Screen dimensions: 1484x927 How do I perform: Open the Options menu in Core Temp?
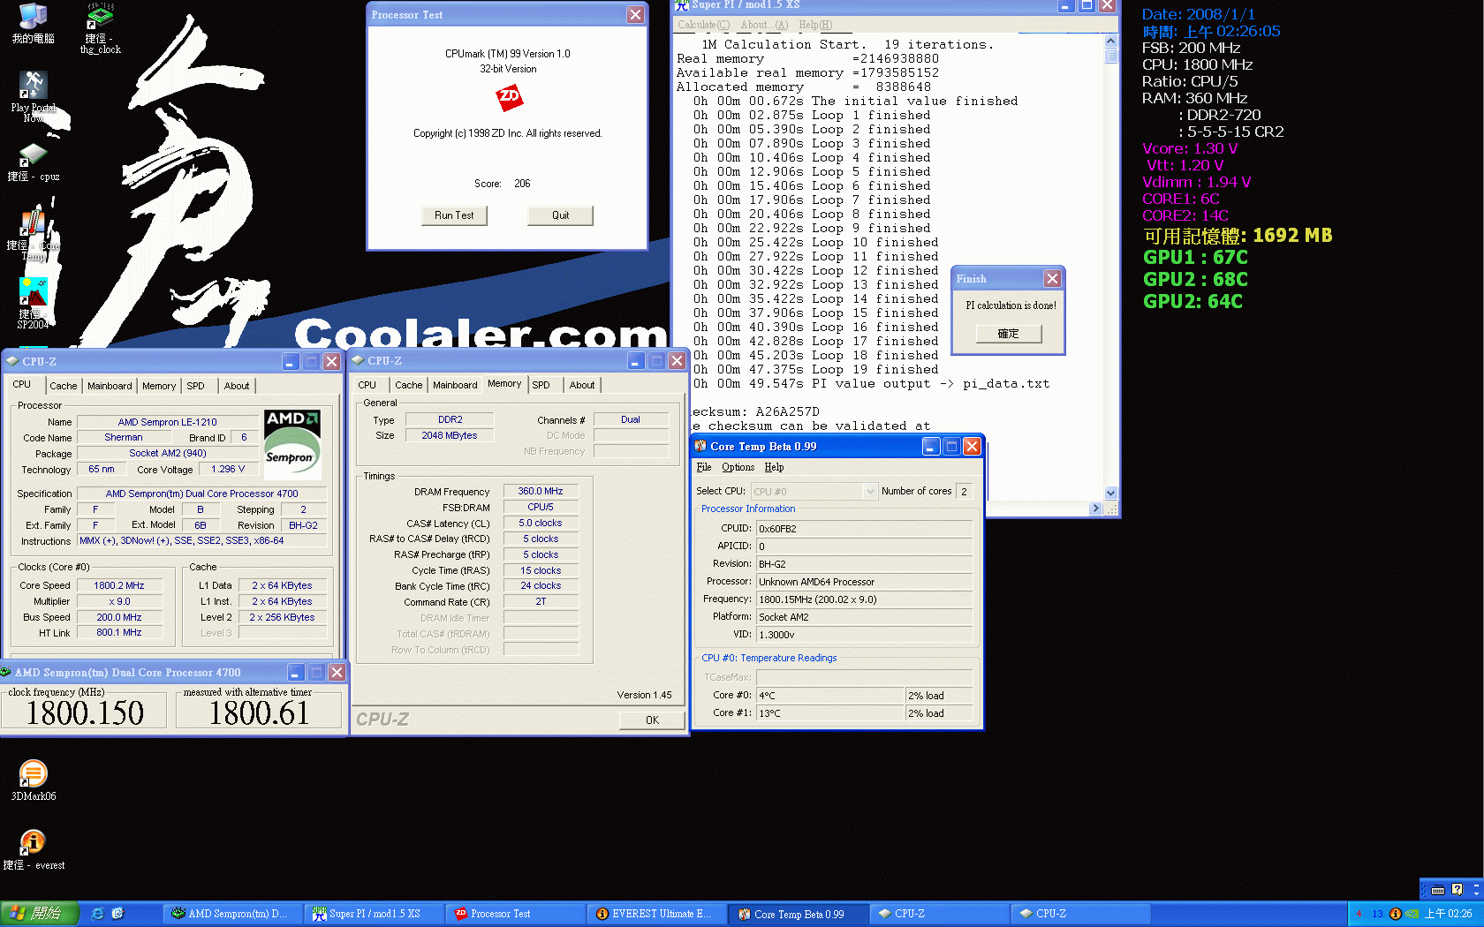coord(738,467)
